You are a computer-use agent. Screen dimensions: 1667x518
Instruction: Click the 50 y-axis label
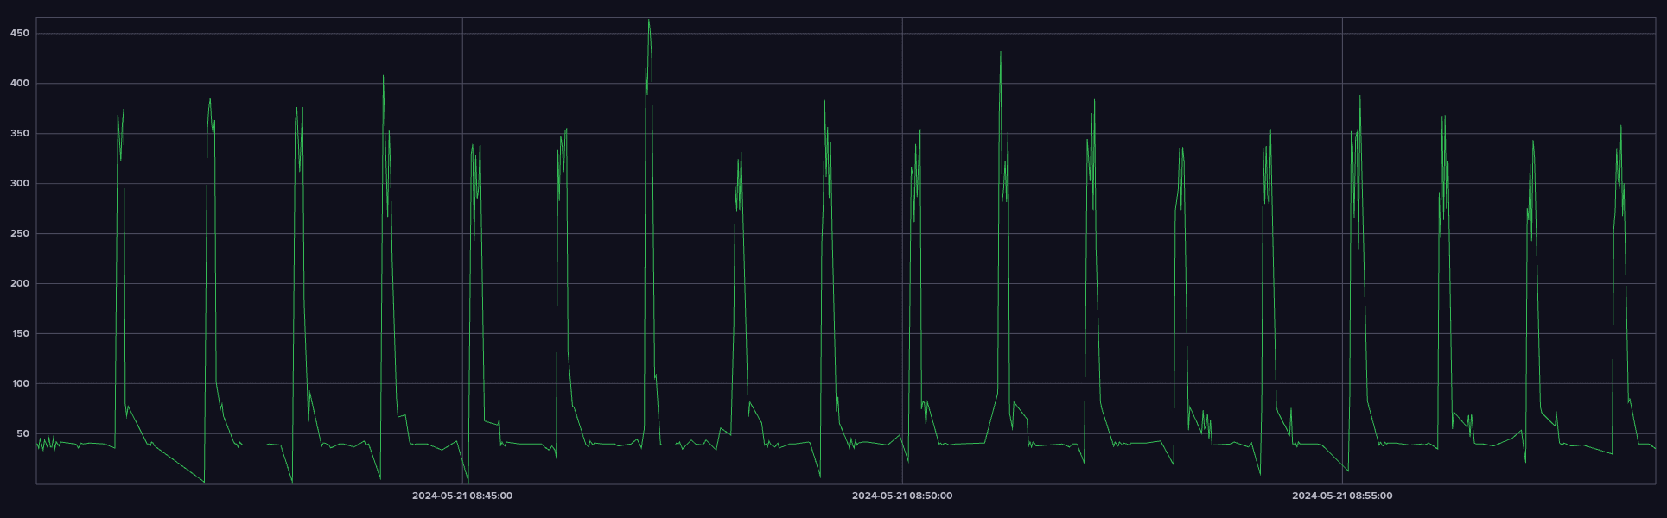coord(22,434)
